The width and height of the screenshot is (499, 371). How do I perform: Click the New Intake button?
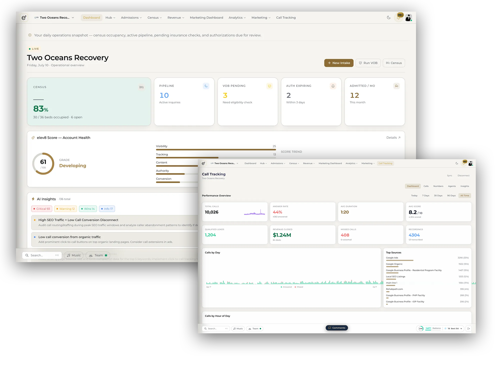[x=339, y=63]
